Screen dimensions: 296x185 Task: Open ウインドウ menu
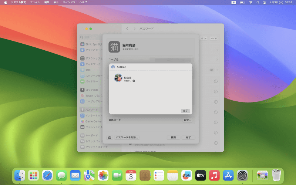(x=69, y=3)
